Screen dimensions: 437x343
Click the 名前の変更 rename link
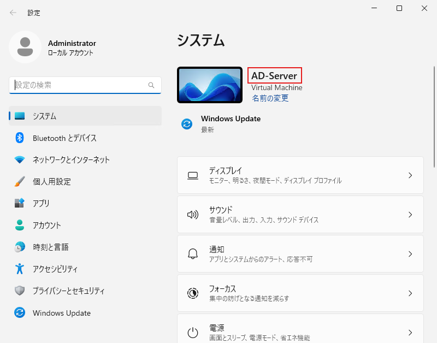tap(270, 98)
